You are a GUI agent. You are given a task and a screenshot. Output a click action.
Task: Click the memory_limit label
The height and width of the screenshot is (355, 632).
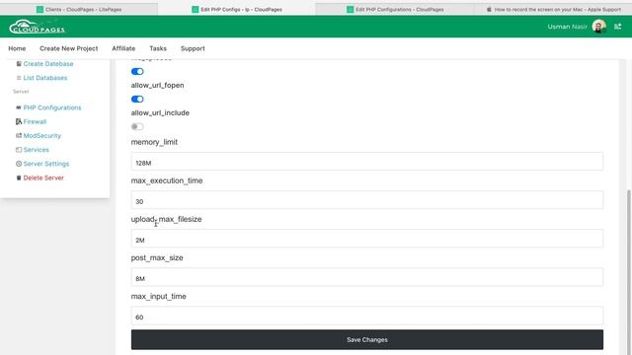pyautogui.click(x=154, y=142)
